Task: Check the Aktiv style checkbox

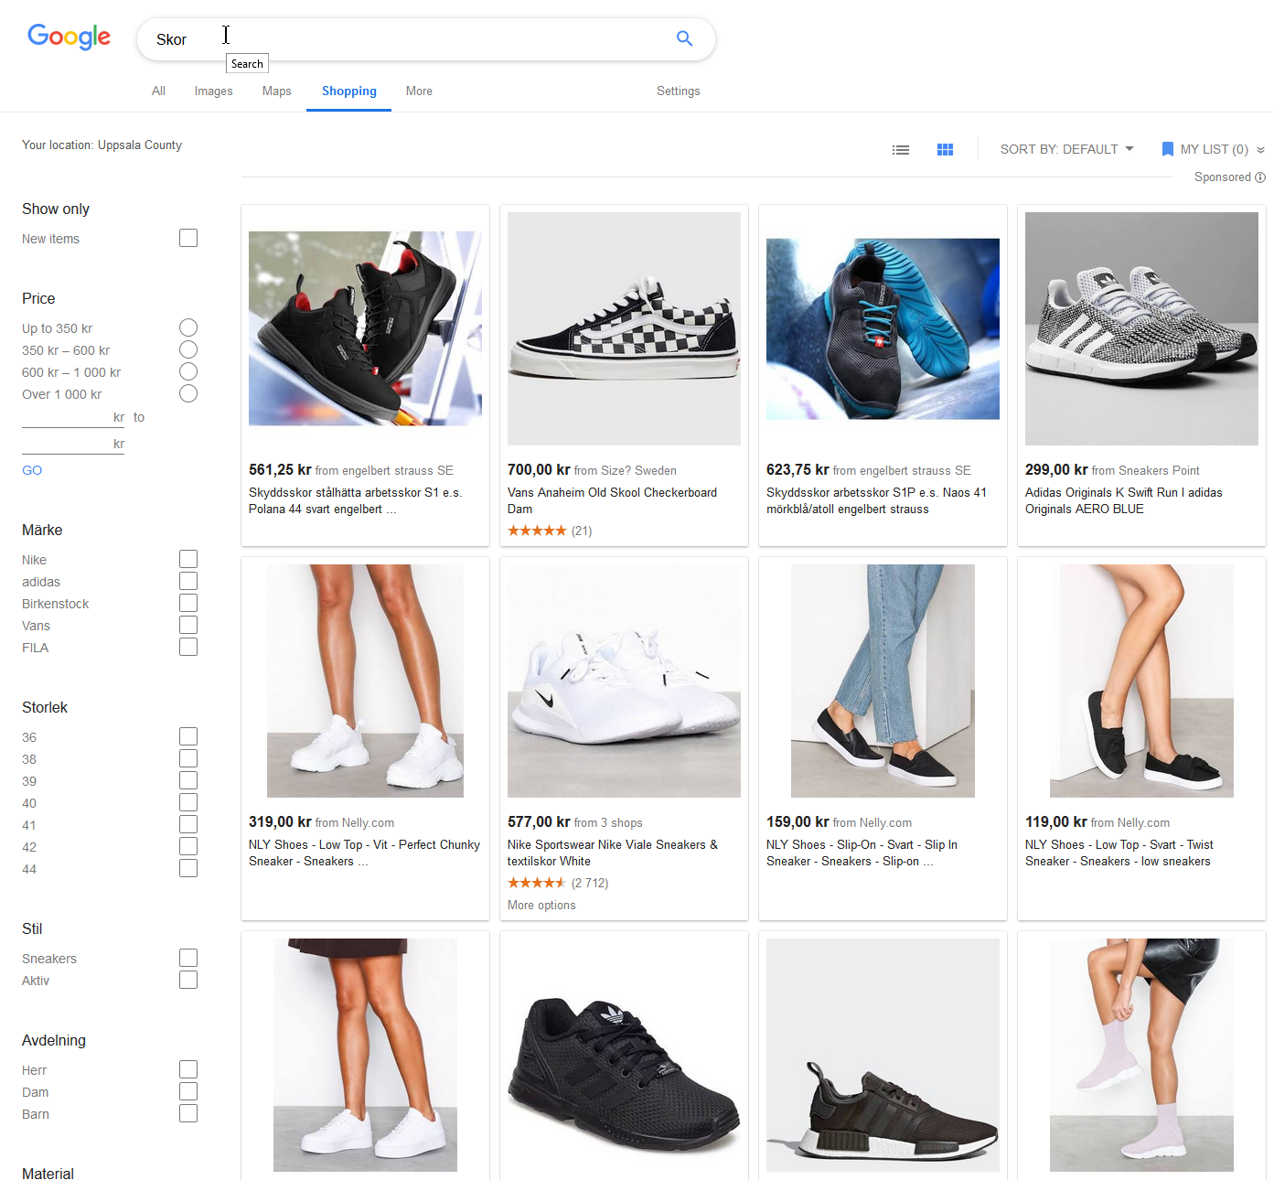Action: tap(188, 980)
